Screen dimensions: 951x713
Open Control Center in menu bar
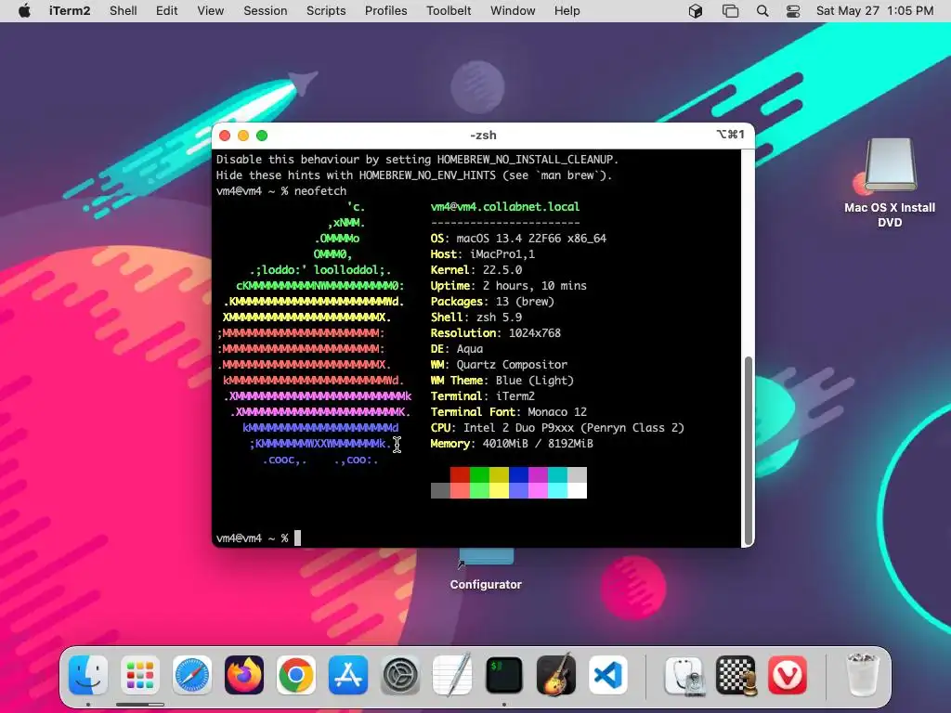point(793,11)
